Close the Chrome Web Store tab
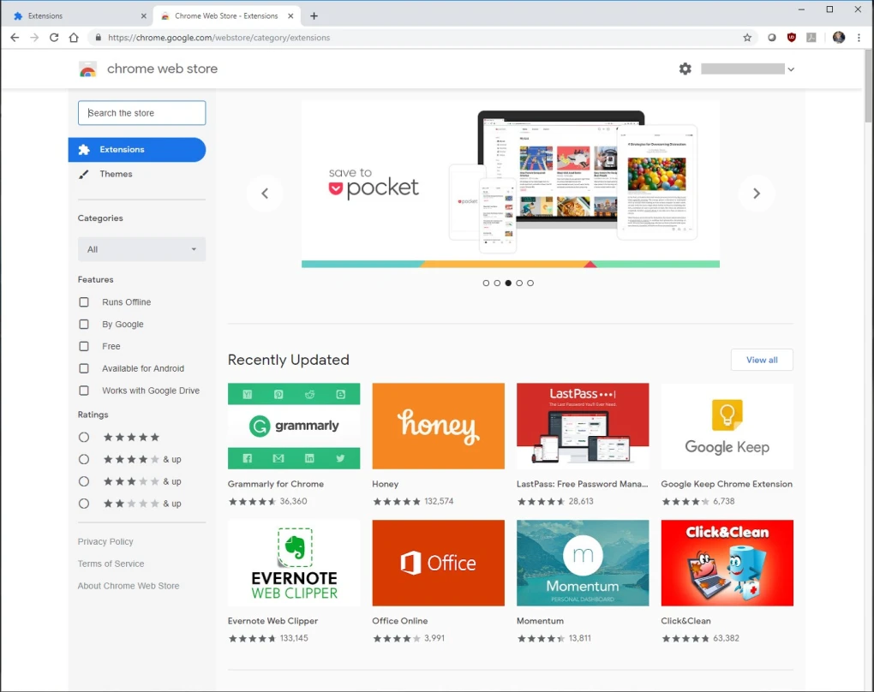 (x=290, y=16)
